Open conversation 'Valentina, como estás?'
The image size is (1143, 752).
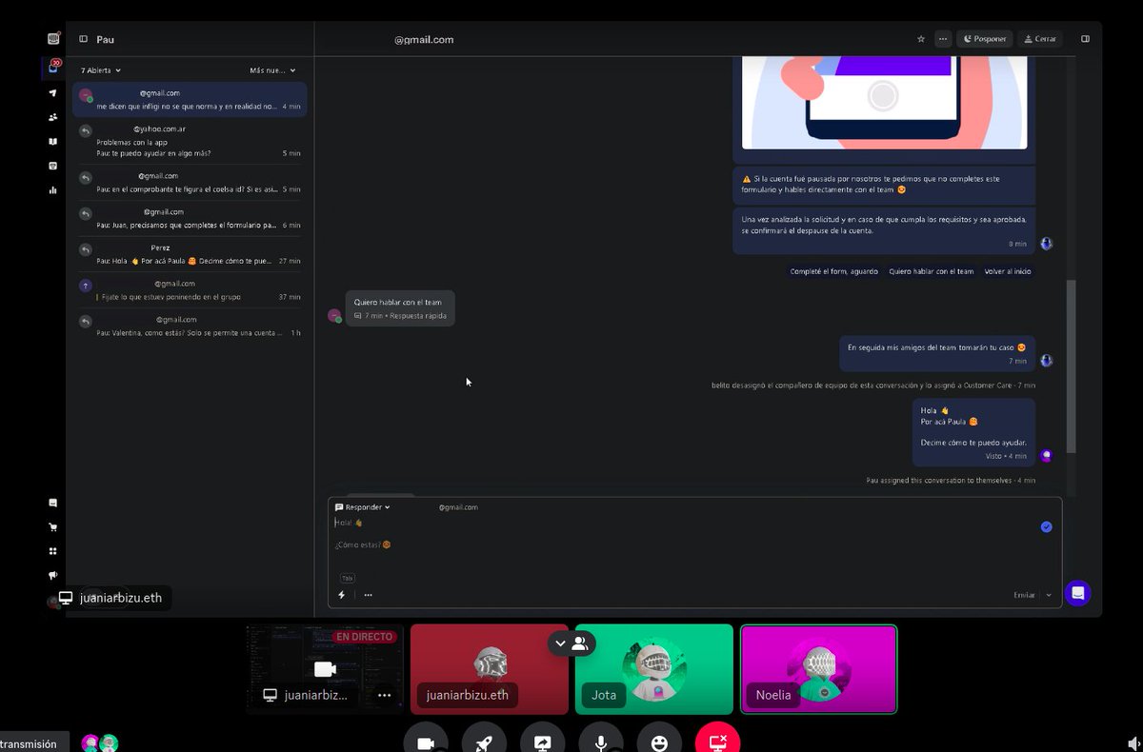(x=190, y=327)
